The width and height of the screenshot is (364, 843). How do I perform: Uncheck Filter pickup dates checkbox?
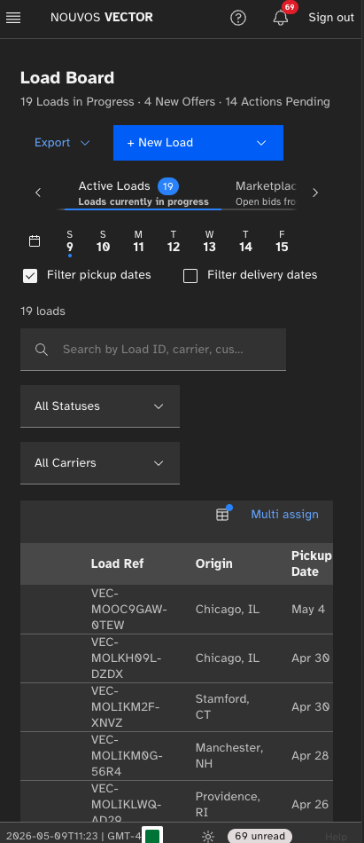point(30,276)
